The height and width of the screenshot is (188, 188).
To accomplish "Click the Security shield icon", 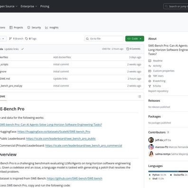I will coord(28,28).
